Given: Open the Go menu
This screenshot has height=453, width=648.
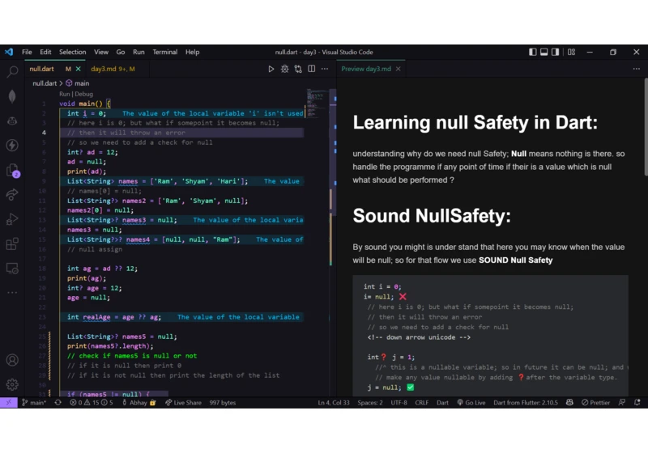Looking at the screenshot, I should [x=120, y=52].
